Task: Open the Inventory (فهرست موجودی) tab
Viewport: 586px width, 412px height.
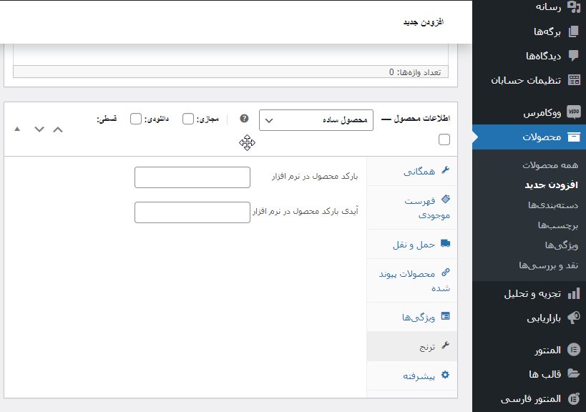Action: (x=412, y=207)
